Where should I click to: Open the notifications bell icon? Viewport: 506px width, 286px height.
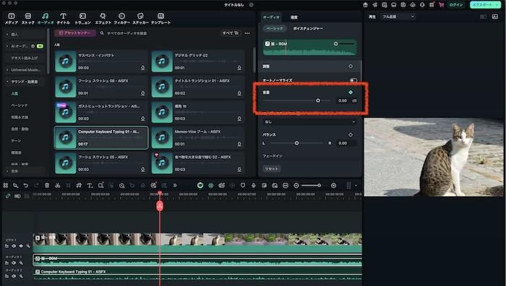click(422, 5)
